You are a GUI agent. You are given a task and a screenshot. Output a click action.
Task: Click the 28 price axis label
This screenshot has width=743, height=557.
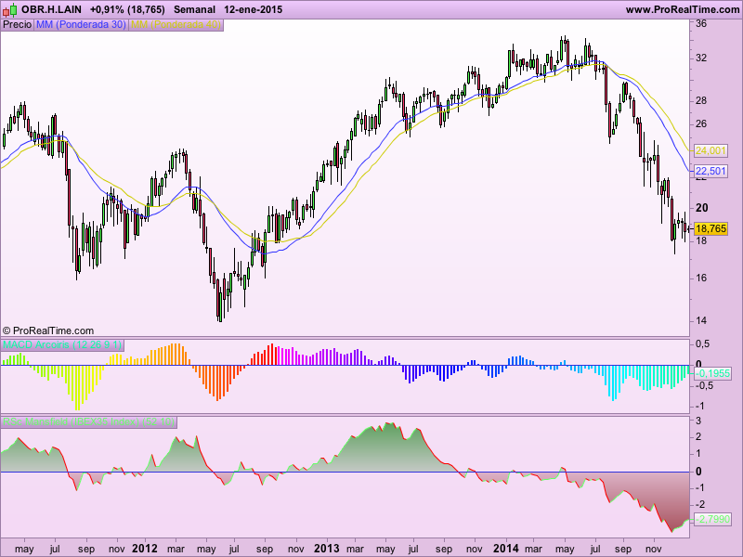coord(701,101)
